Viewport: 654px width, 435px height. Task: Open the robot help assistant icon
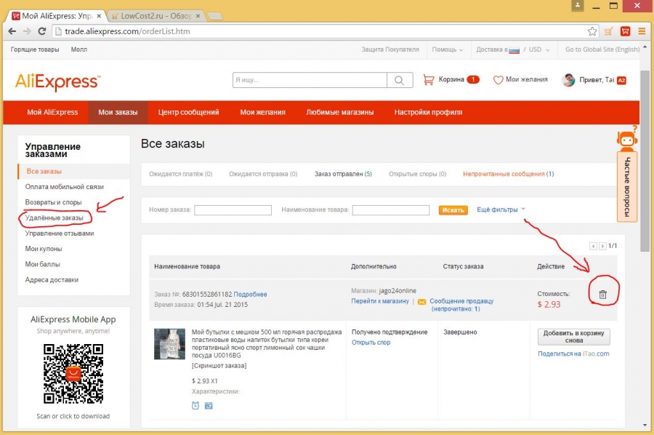[627, 139]
